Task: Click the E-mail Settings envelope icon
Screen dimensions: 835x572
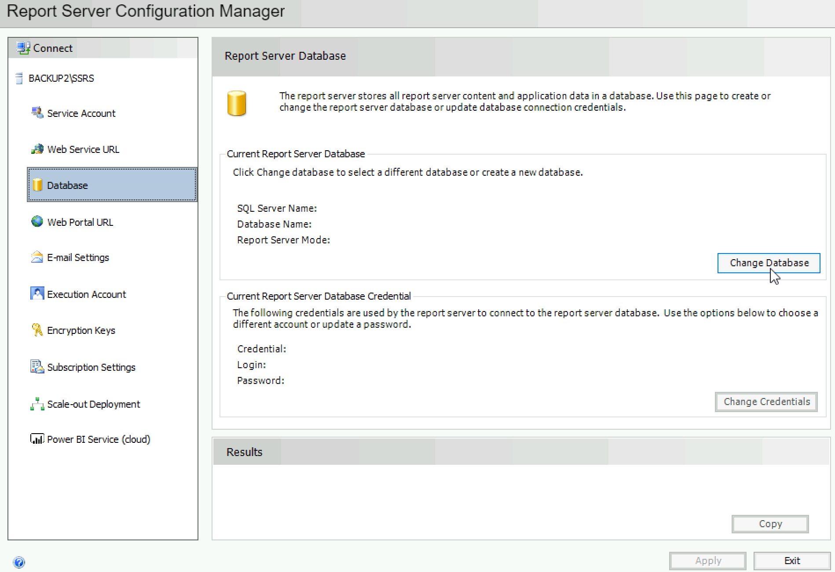Action: tap(37, 257)
